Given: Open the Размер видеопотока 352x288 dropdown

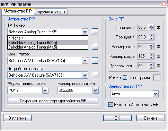Looking at the screenshot, I should (95, 90).
